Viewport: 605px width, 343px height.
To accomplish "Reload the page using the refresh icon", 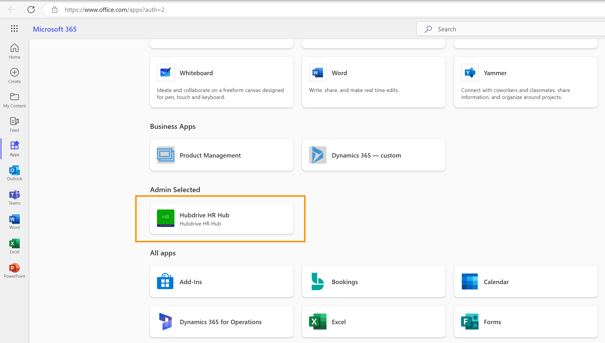I will click(31, 9).
